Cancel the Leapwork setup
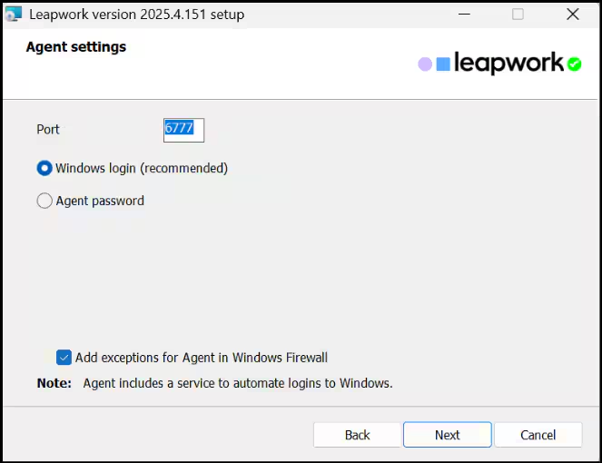This screenshot has width=602, height=463. point(538,435)
